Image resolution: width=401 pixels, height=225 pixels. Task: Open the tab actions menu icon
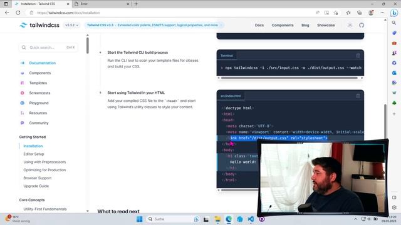coord(6,4)
